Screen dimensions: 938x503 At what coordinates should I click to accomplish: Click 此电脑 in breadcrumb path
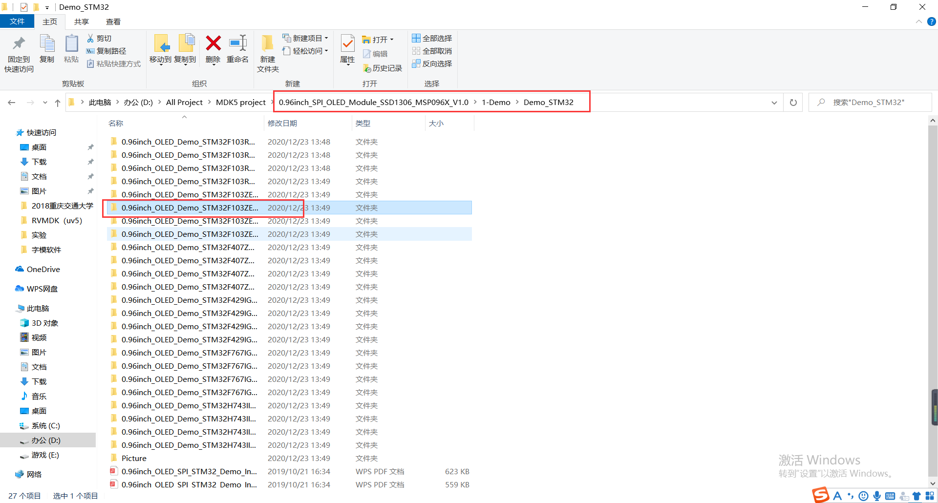coord(100,102)
